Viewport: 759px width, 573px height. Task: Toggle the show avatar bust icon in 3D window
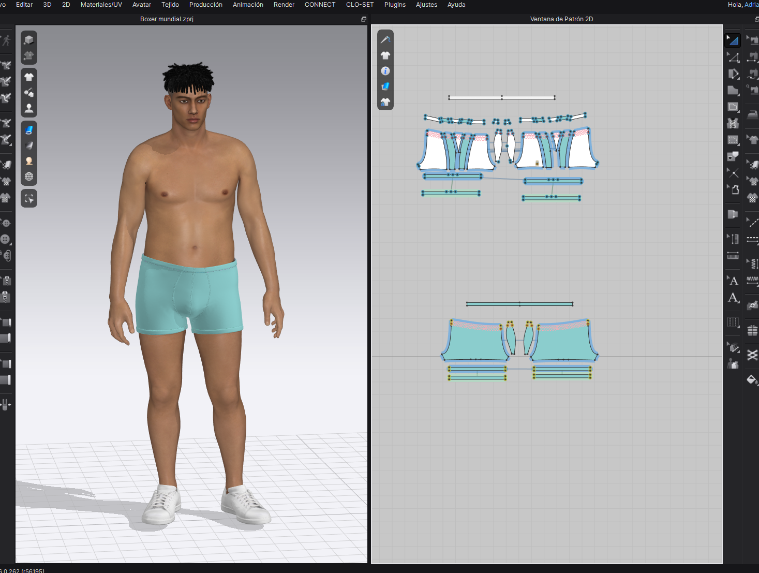tap(29, 108)
